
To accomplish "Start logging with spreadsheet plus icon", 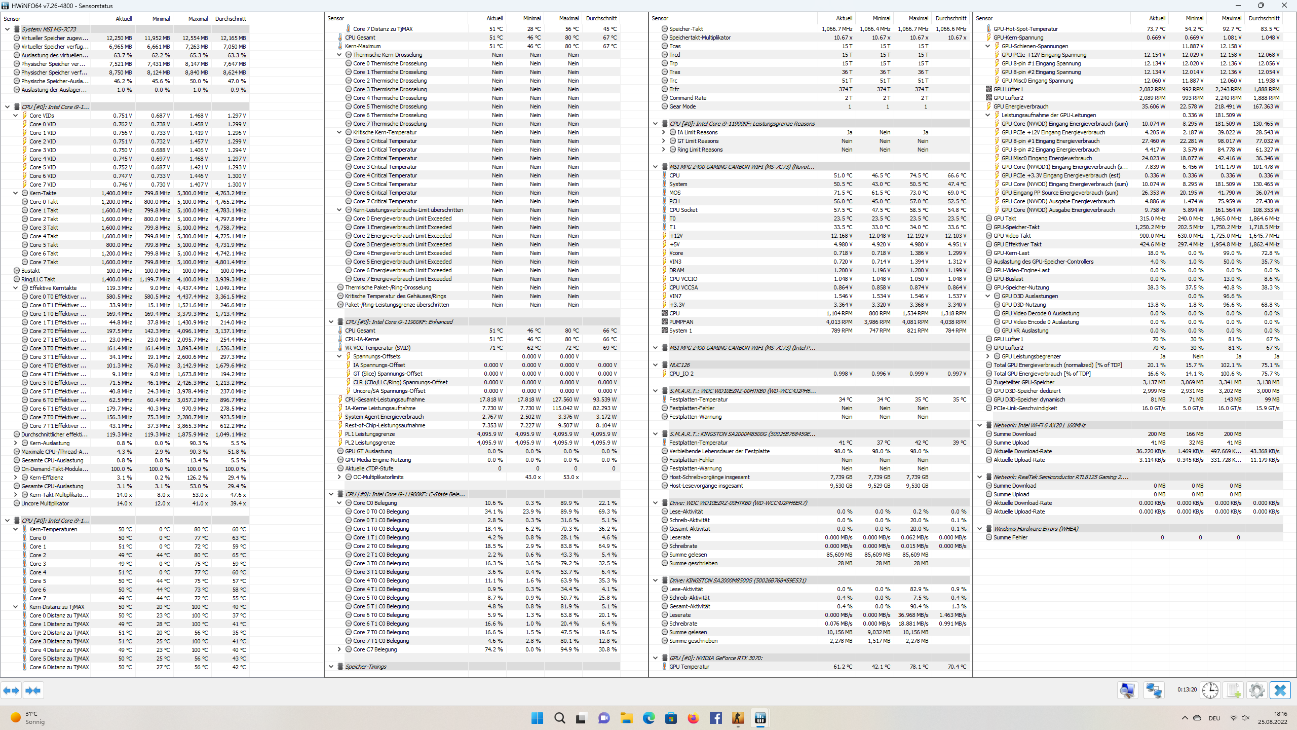I will [x=1234, y=690].
